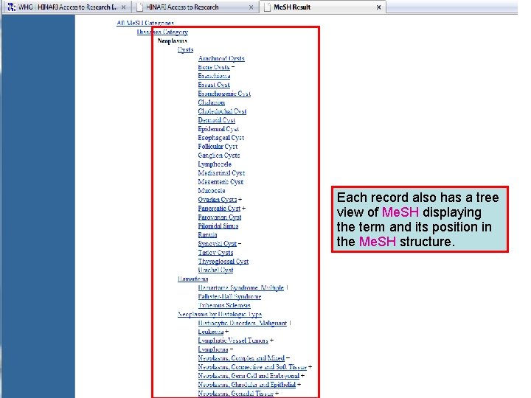The width and height of the screenshot is (531, 398).
Task: Expand the plus sign beside Lymphoma
Action: [232, 349]
